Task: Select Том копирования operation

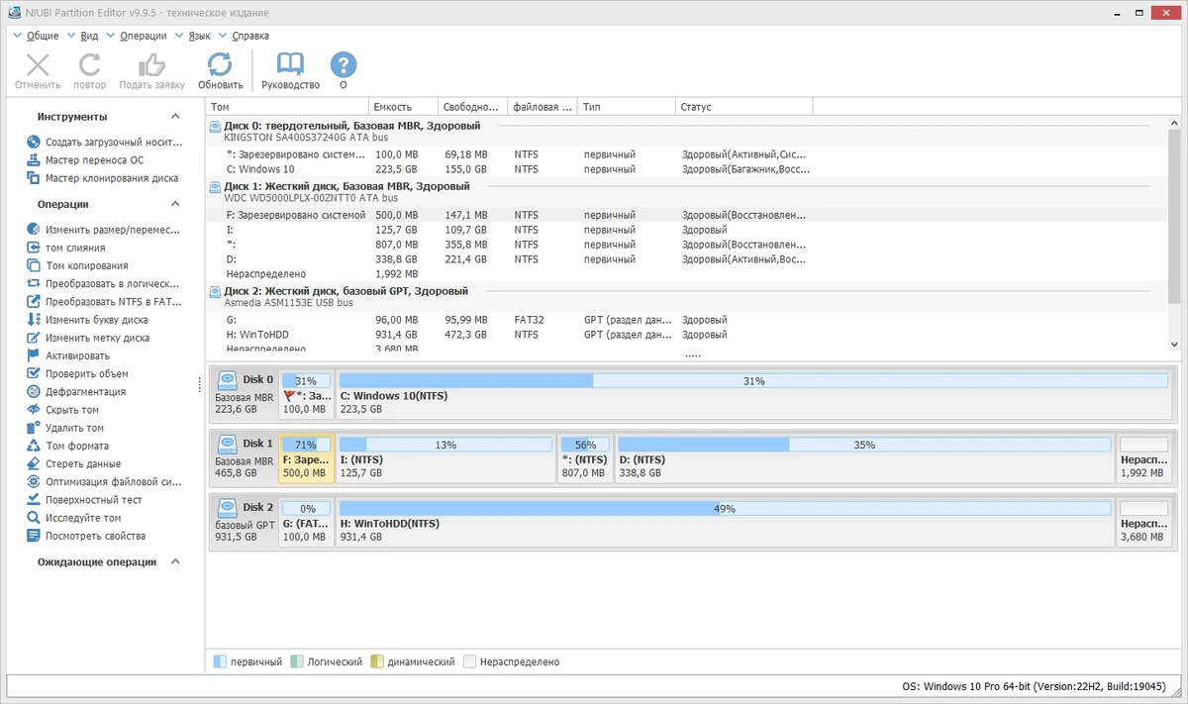Action: [x=77, y=265]
